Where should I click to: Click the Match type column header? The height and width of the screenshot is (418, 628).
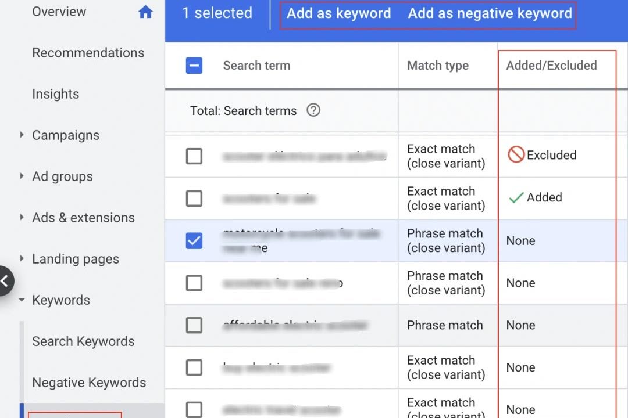(437, 66)
